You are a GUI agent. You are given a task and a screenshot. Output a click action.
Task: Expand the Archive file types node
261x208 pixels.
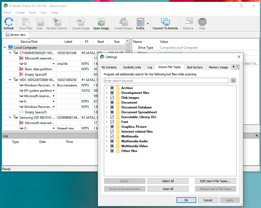pos(107,88)
